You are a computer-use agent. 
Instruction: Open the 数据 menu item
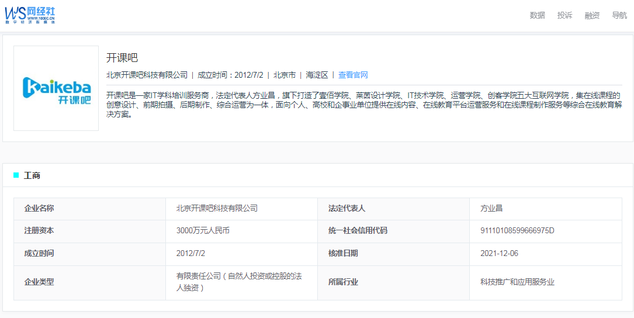(x=537, y=15)
